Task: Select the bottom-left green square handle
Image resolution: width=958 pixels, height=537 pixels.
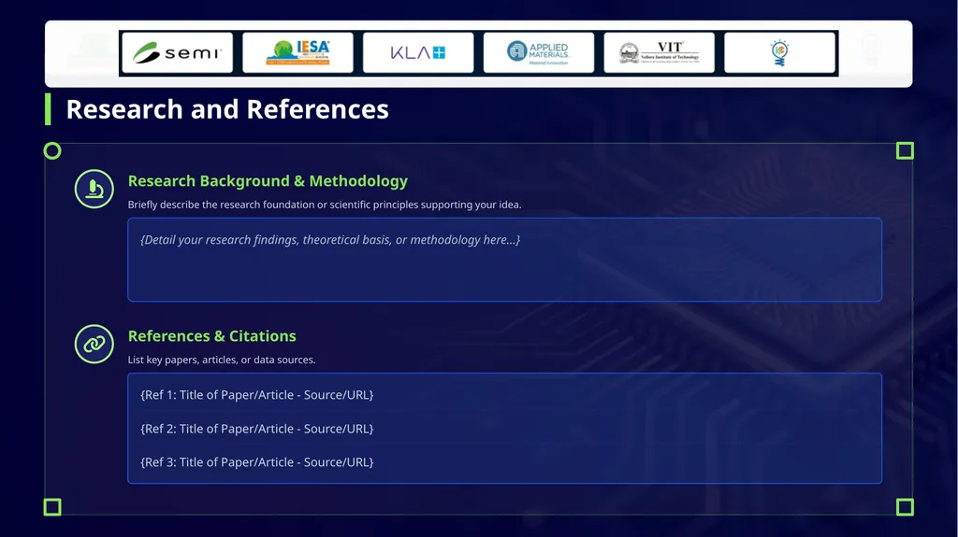Action: click(52, 507)
